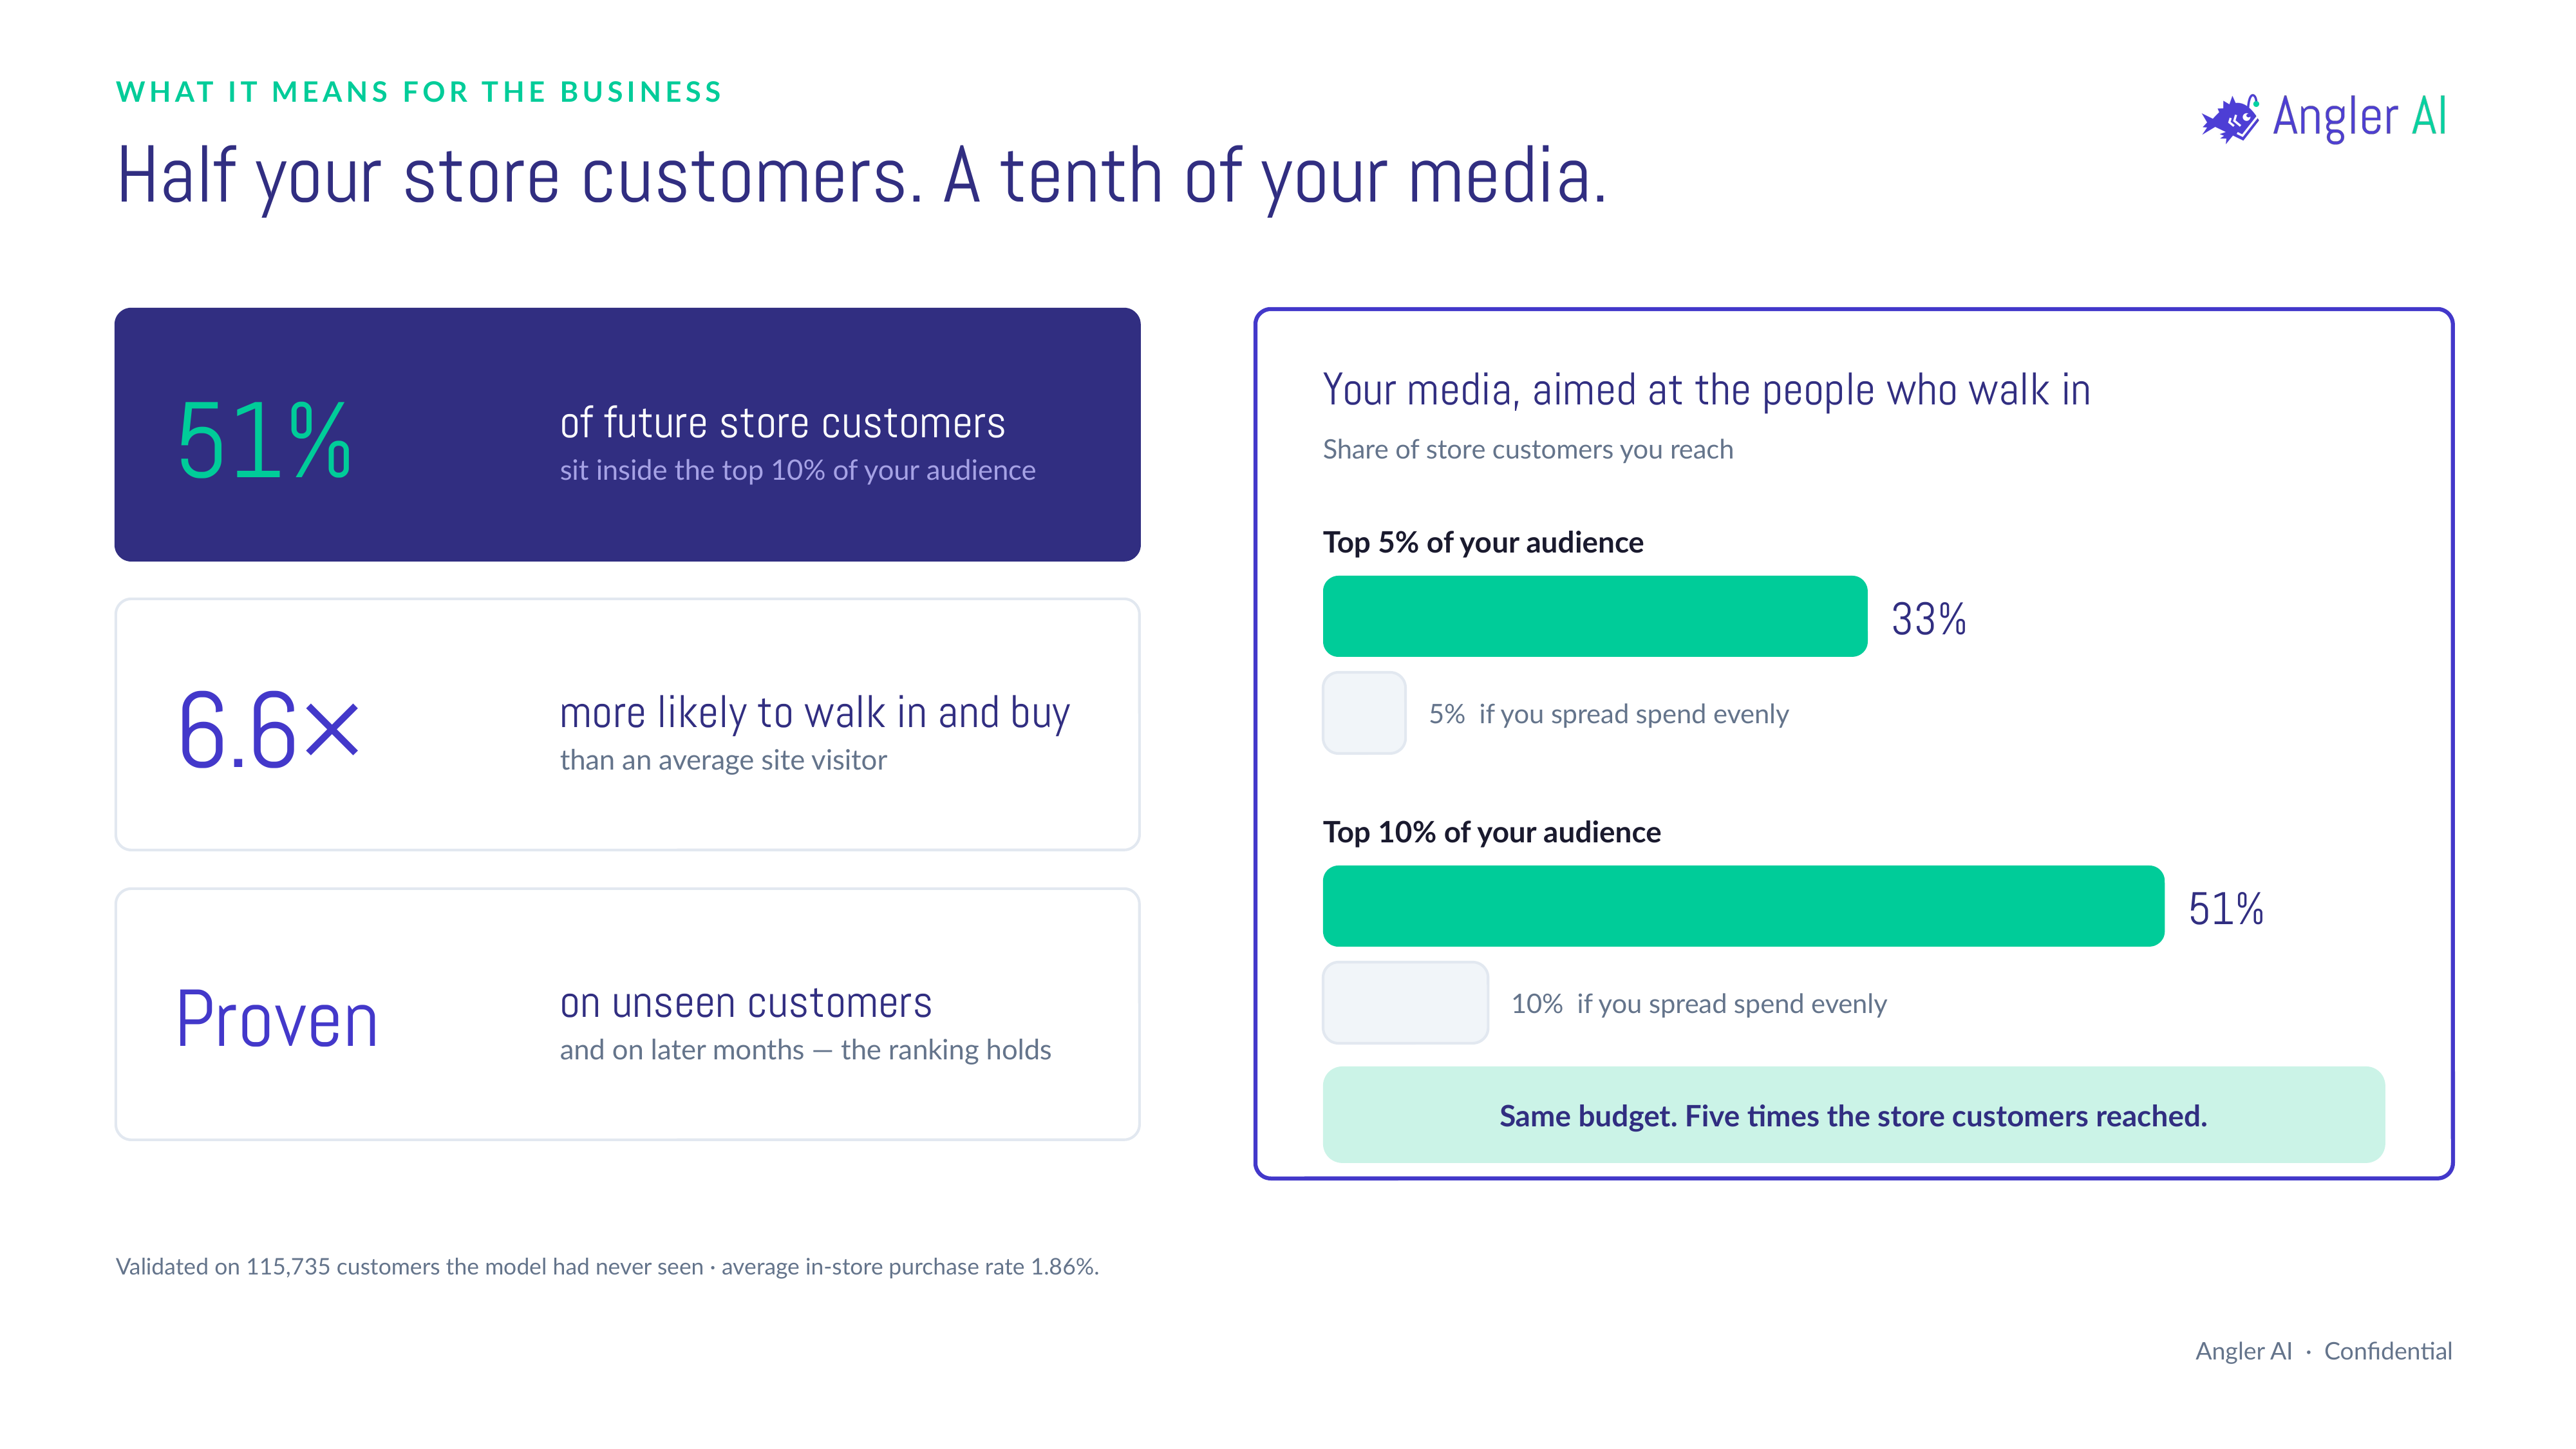Select the Proven on unseen customers card
Screen dimensions: 2576x1449
627,1014
